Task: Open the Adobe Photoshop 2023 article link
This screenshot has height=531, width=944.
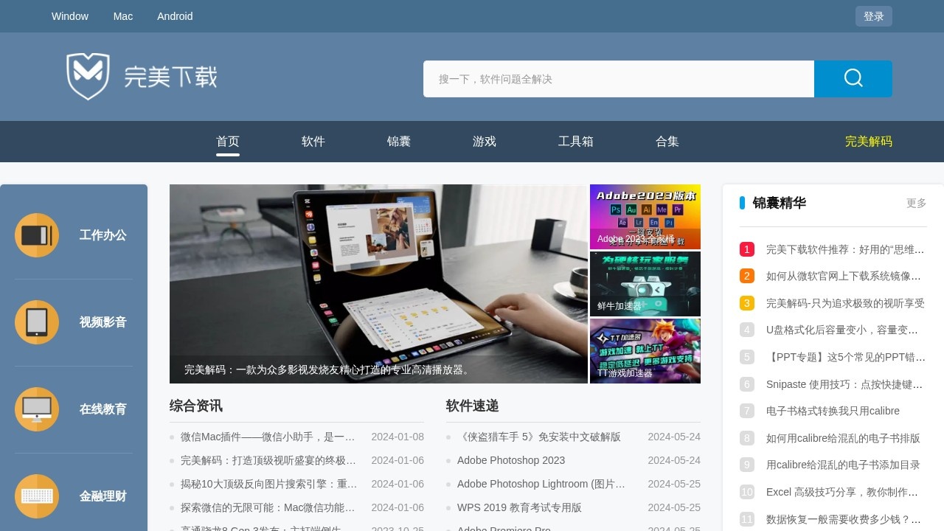Action: pos(510,460)
